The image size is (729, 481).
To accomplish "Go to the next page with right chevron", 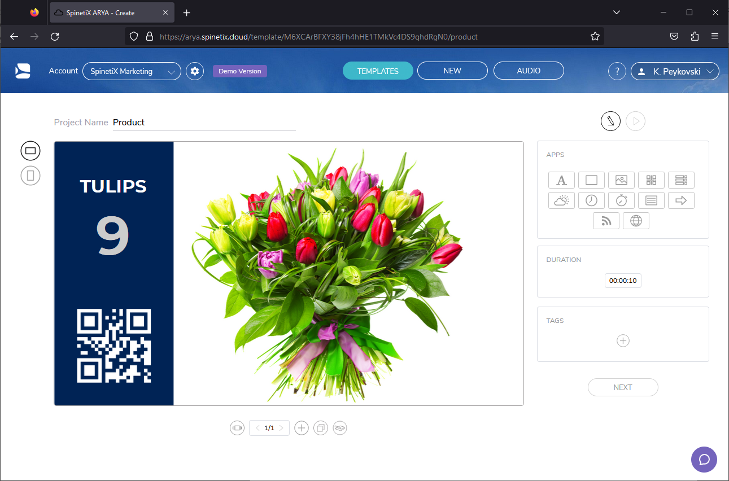I will click(282, 428).
